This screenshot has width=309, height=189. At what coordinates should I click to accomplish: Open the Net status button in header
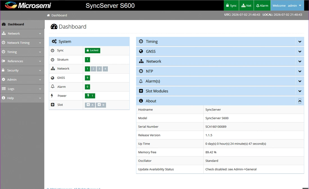click(x=246, y=6)
